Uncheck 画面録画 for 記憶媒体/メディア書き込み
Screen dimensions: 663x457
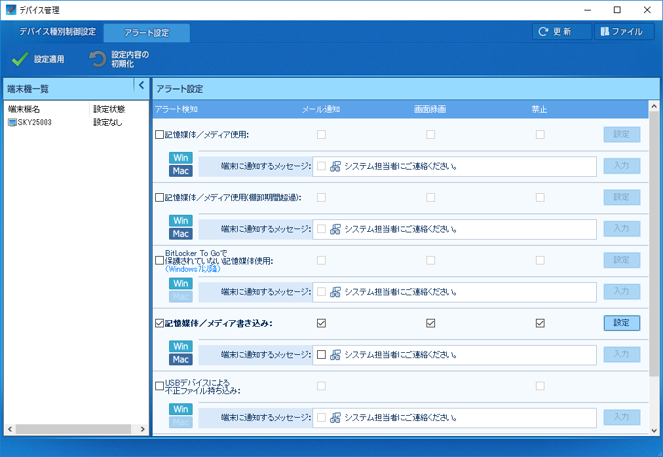[x=430, y=323]
